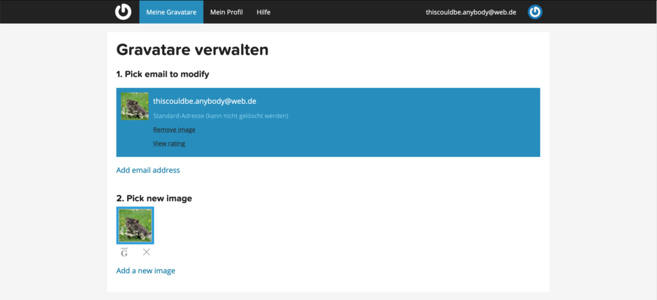Click the Add a new image link
Screen dimensions: 657x300
[x=146, y=271]
